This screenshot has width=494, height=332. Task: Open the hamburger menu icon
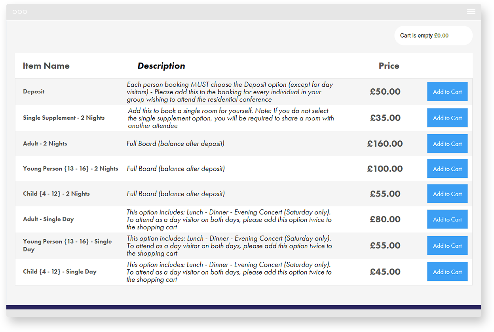(x=471, y=12)
